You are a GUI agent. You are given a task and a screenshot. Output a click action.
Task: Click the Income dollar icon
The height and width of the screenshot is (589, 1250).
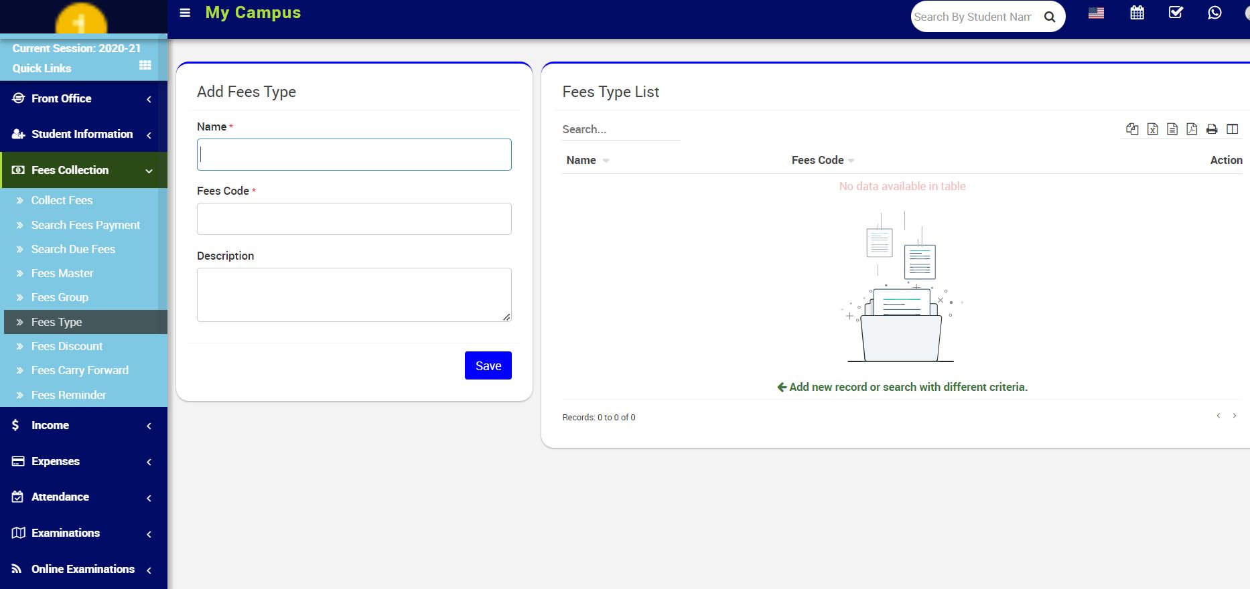pyautogui.click(x=15, y=425)
